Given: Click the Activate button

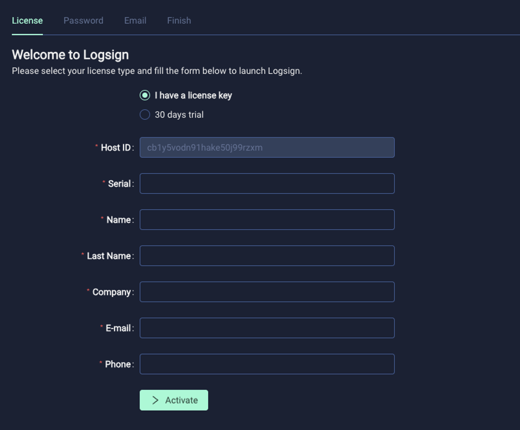Looking at the screenshot, I should 174,400.
